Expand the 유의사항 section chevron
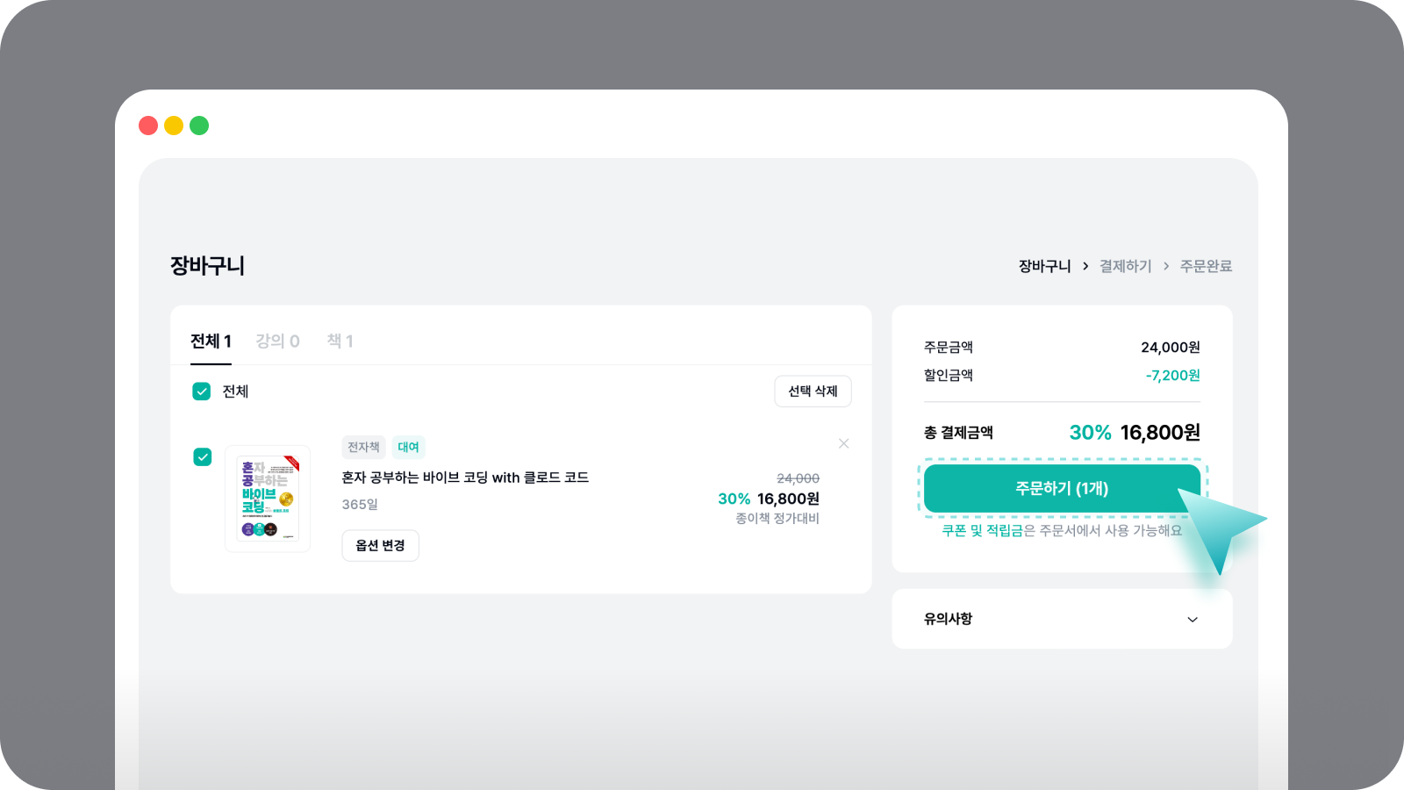The width and height of the screenshot is (1404, 790). pos(1193,620)
